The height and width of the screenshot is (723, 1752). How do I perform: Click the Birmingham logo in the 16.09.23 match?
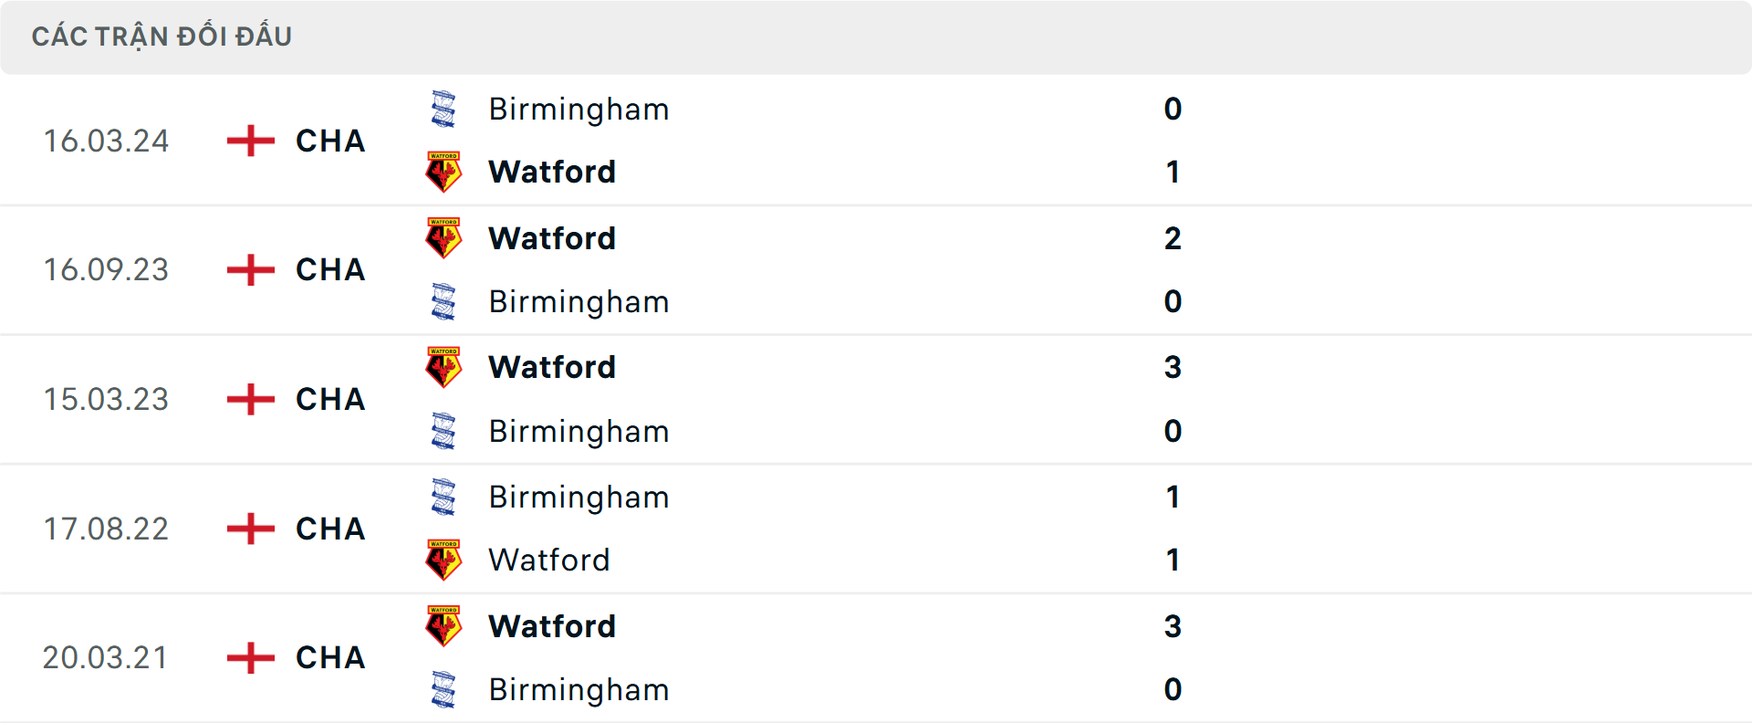443,301
